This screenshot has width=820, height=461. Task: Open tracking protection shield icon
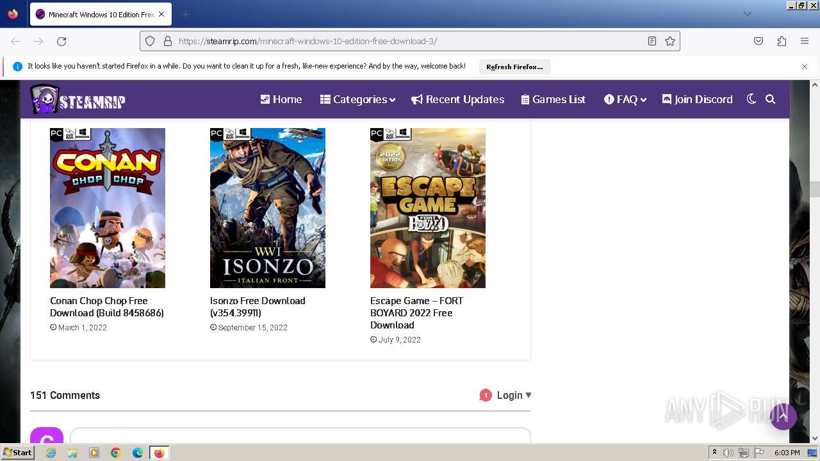(x=150, y=41)
